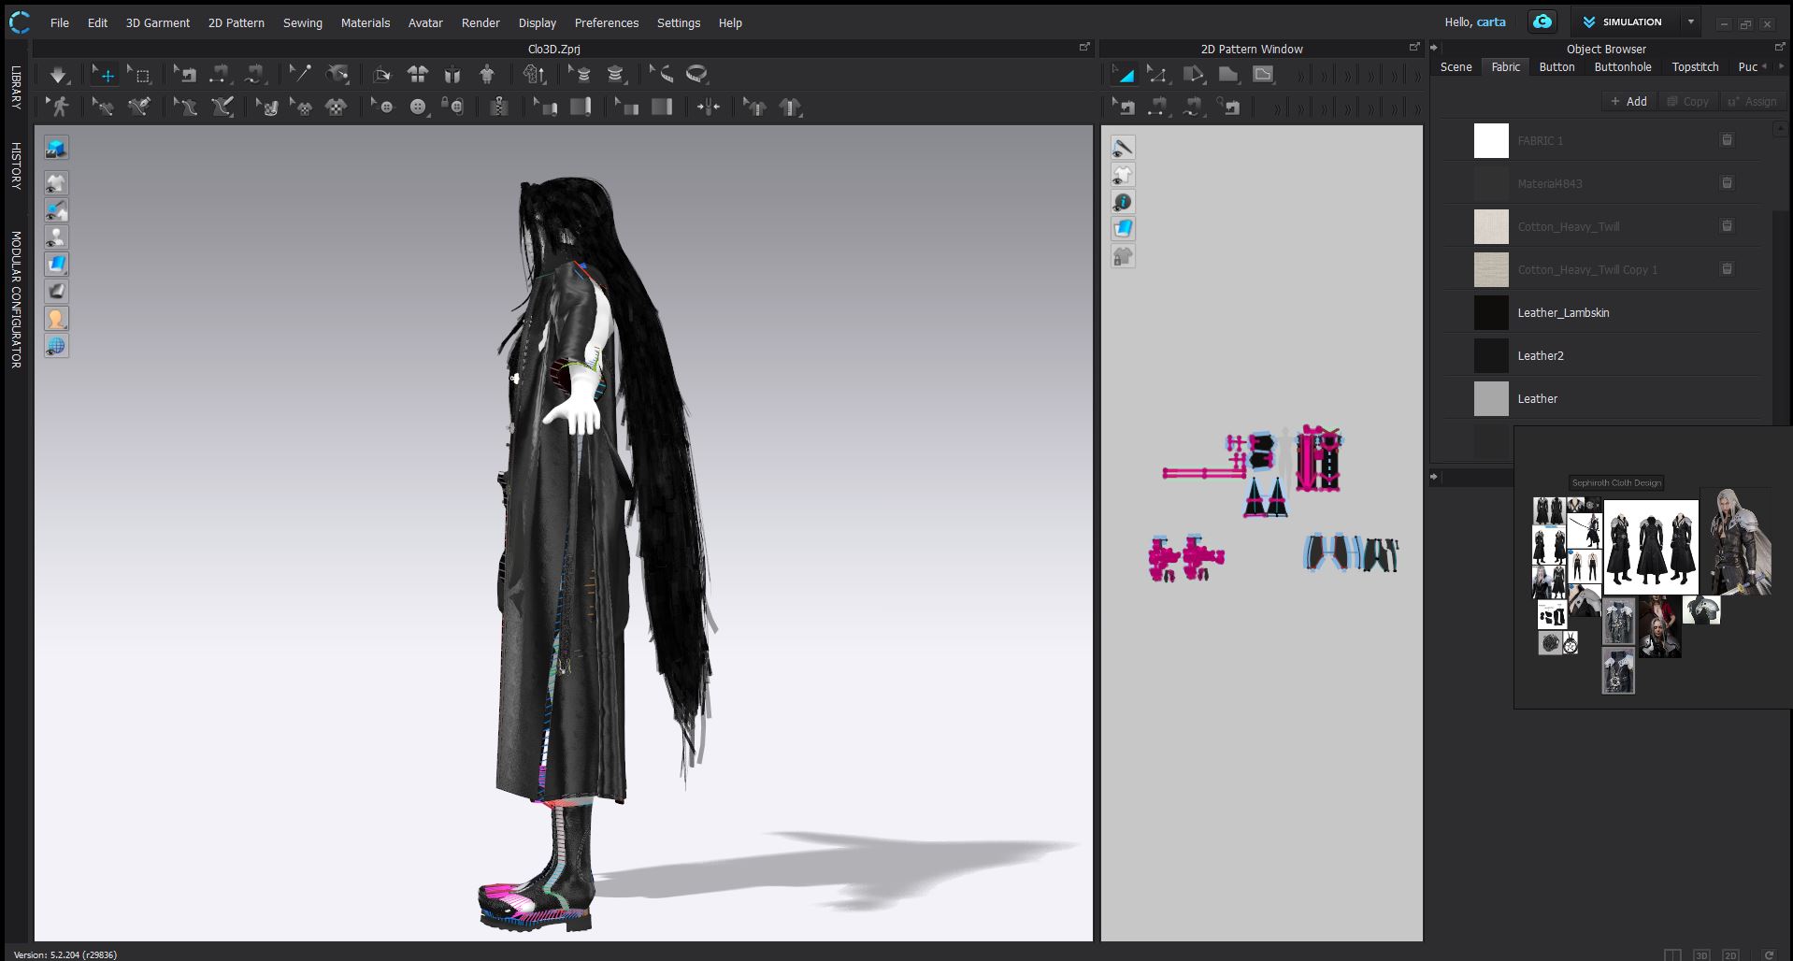Expand the lower property panel arrow
Screen dimensions: 1793x961
1434,477
